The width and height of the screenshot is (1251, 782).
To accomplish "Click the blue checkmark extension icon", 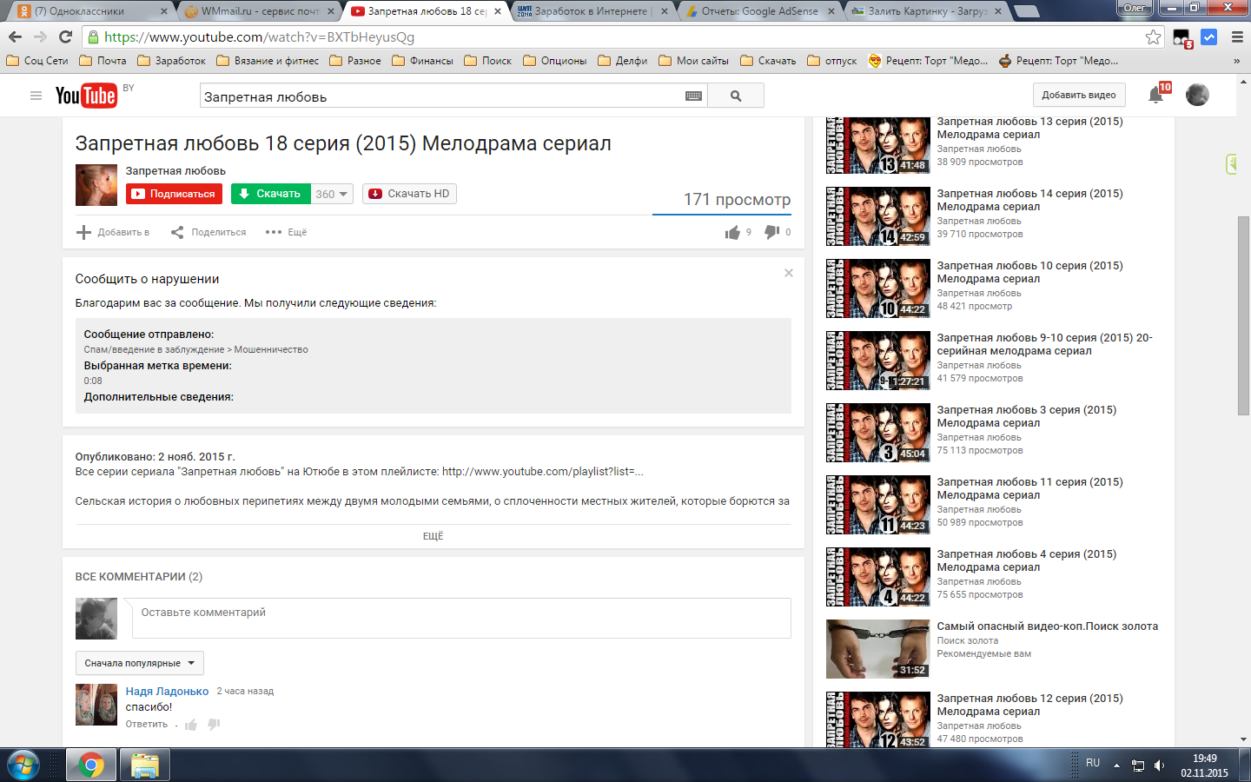I will [x=1208, y=37].
